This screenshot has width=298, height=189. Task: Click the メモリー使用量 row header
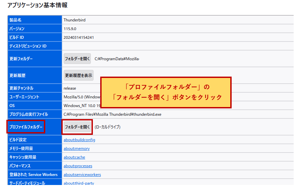35,149
